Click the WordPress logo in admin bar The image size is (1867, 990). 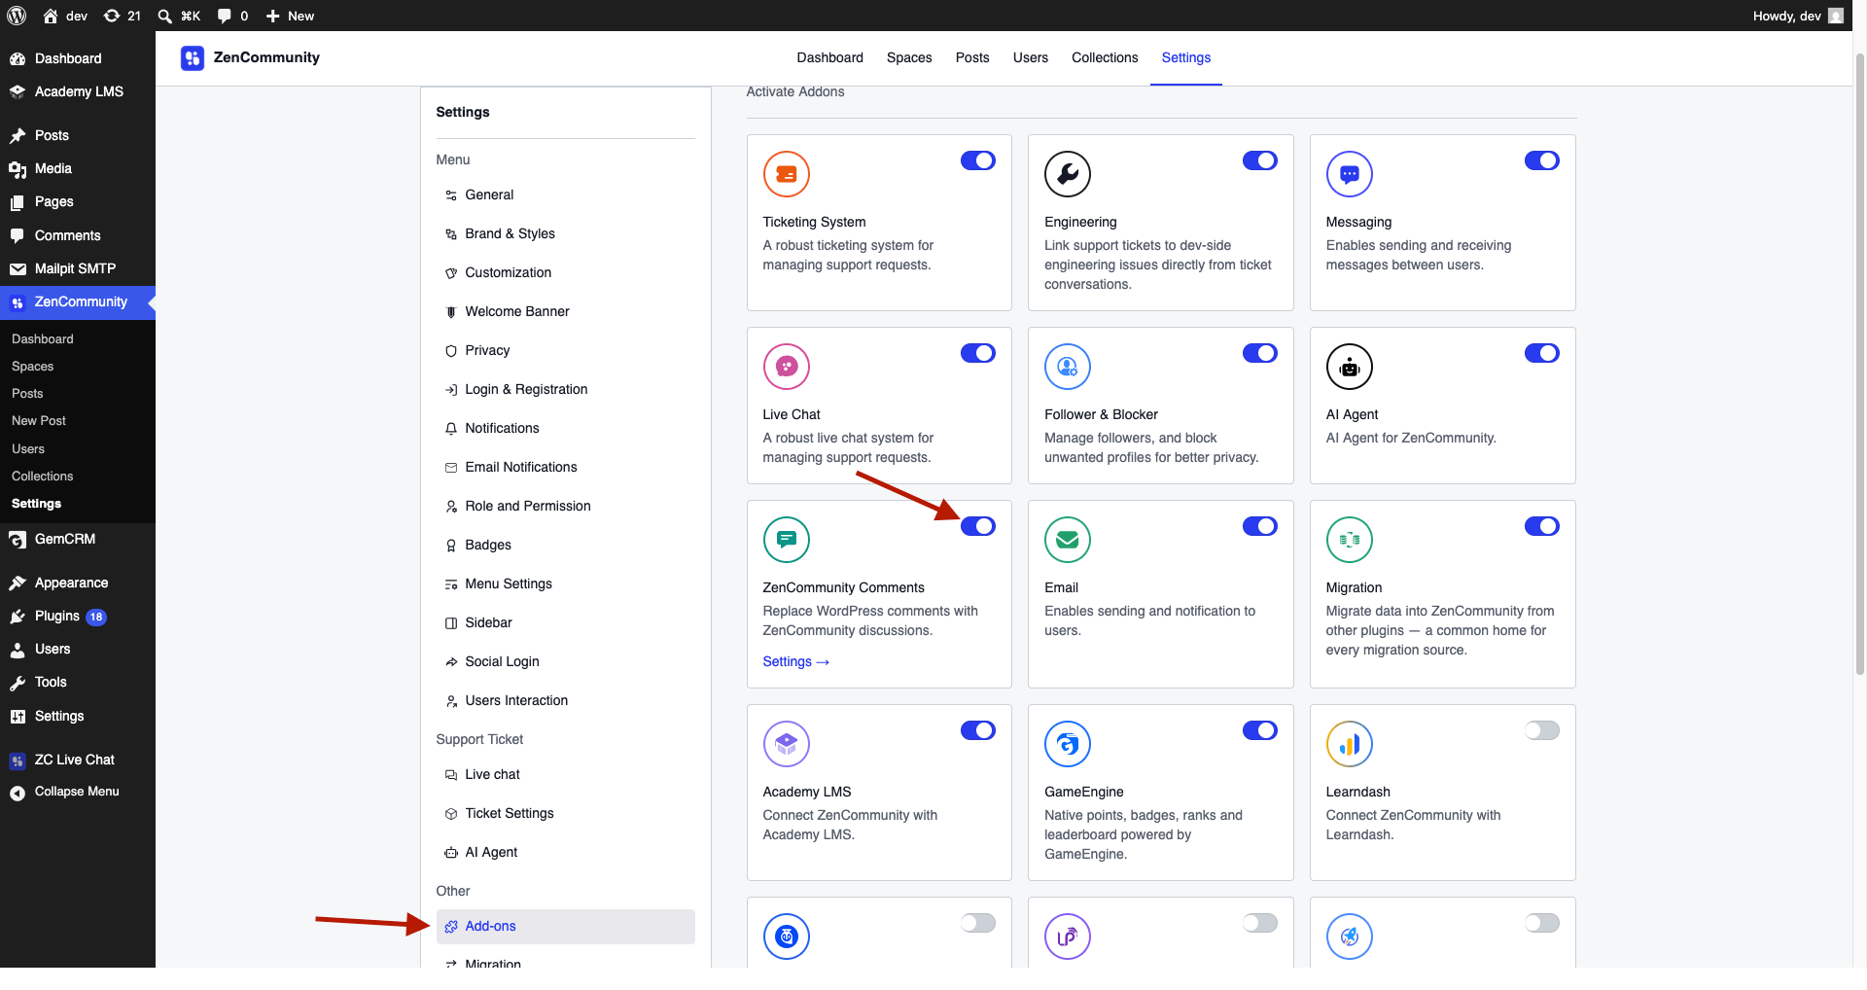click(x=17, y=16)
